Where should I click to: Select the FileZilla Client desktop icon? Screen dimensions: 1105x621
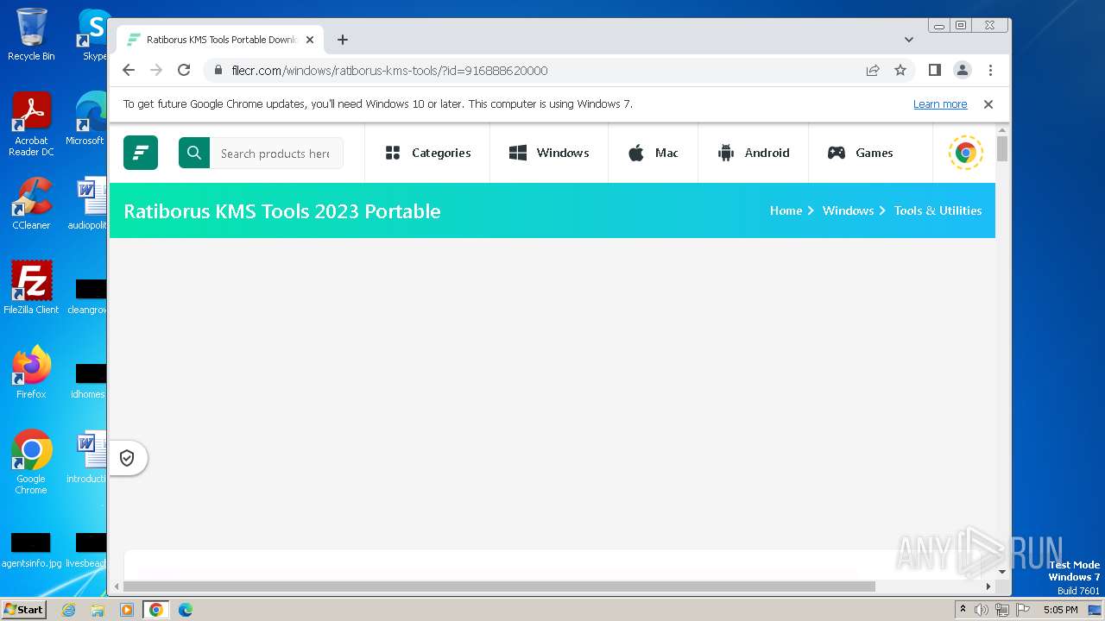31,287
